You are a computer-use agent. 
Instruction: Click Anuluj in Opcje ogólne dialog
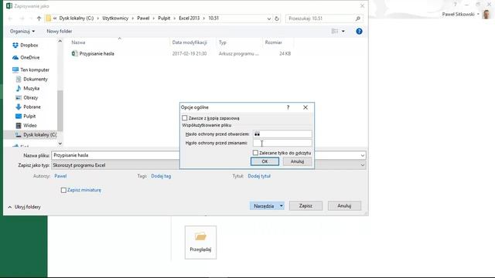point(297,161)
